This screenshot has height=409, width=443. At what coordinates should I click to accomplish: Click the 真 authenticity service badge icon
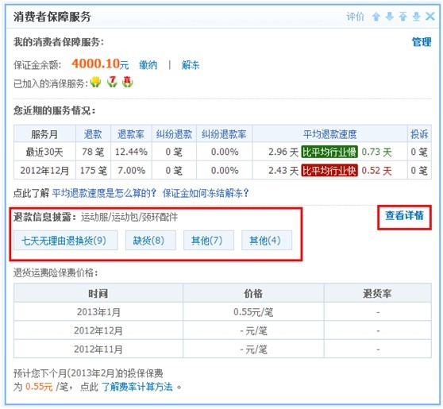pyautogui.click(x=127, y=82)
